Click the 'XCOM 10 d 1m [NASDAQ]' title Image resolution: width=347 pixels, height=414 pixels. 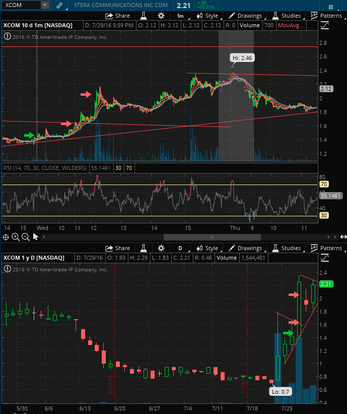pos(38,26)
